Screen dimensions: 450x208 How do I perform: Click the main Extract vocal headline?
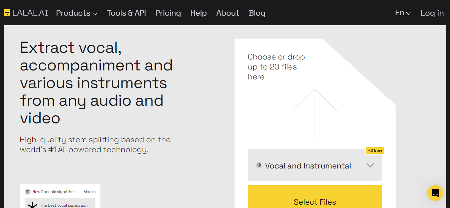pyautogui.click(x=96, y=82)
